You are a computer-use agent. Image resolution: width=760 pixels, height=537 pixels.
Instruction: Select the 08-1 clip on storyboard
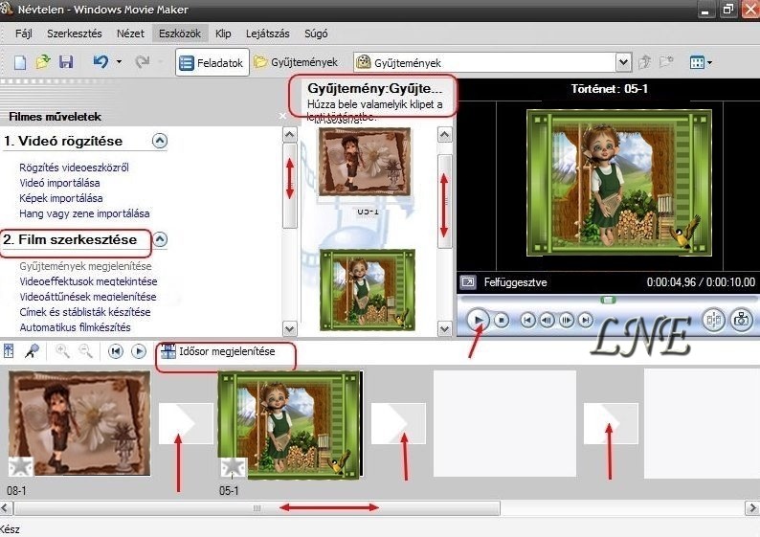79,423
